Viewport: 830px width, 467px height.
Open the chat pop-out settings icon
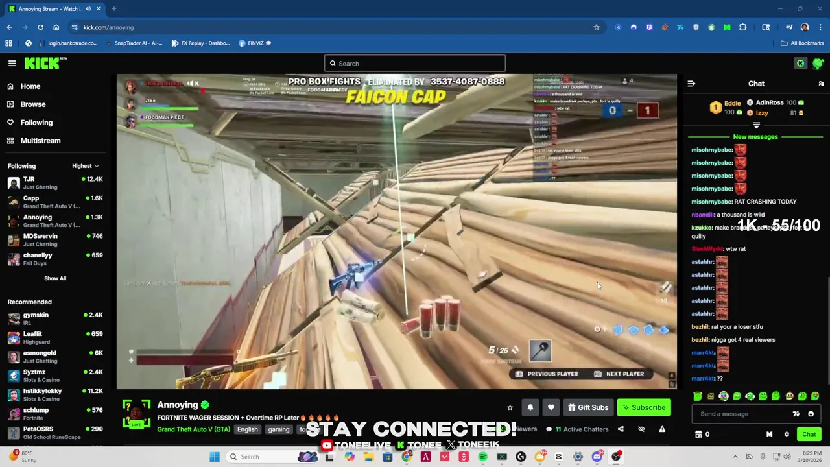[x=821, y=84]
